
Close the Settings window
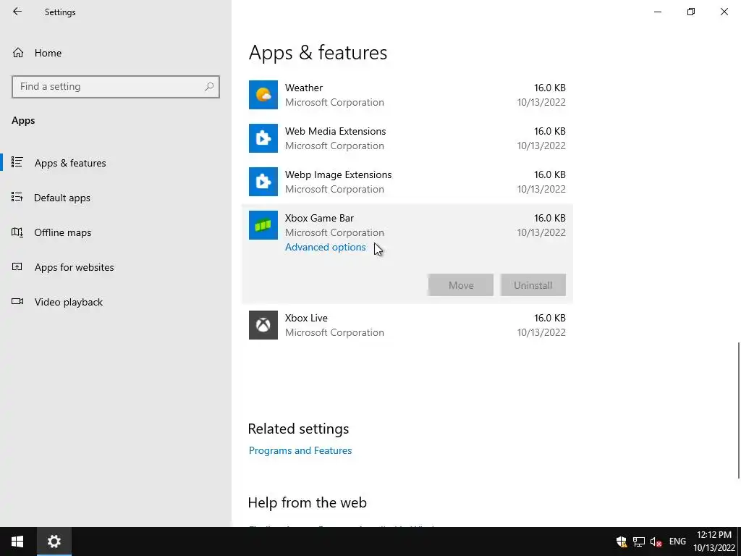pos(724,12)
